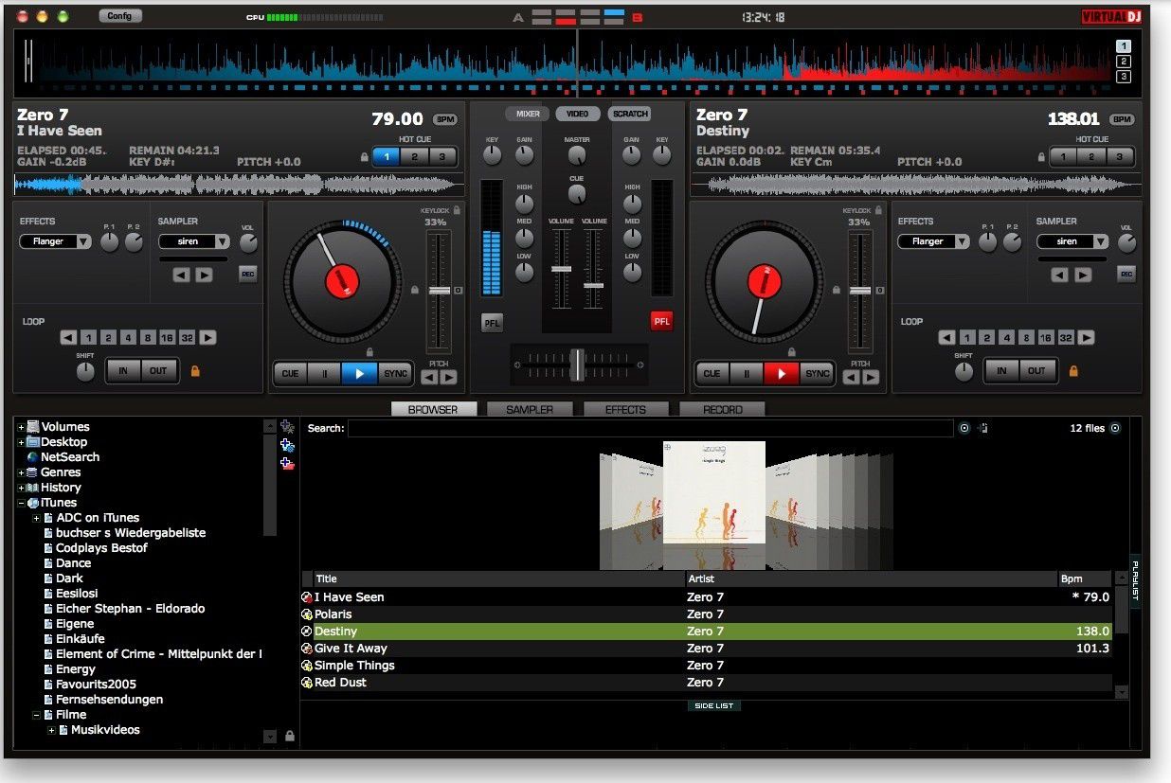
Task: Click the REC button in left sampler
Action: click(x=247, y=275)
